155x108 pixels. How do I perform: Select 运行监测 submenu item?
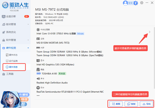pyautogui.click(x=13, y=61)
